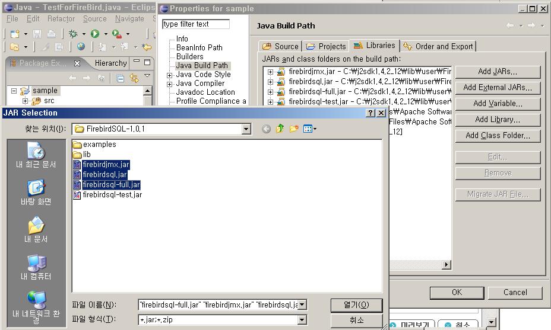Switch to the Order and Export tab
Image resolution: width=551 pixels, height=330 pixels.
point(438,46)
